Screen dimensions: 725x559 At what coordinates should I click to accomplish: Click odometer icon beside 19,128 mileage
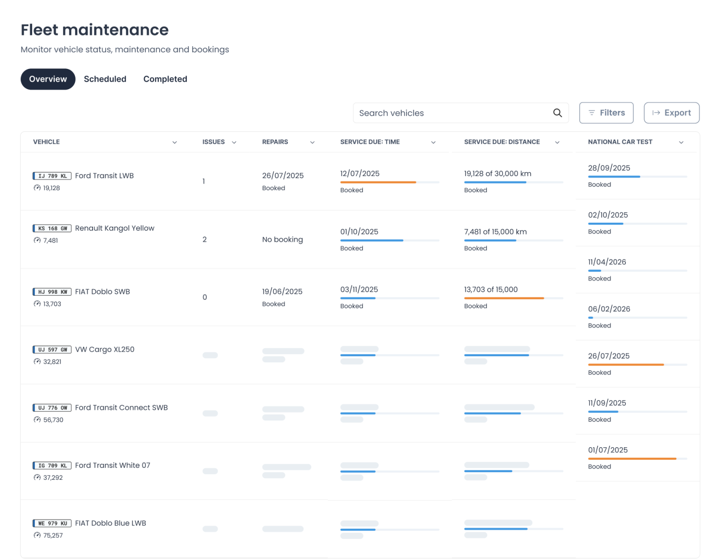(37, 188)
